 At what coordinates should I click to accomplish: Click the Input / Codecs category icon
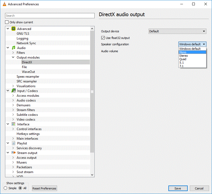13,91
